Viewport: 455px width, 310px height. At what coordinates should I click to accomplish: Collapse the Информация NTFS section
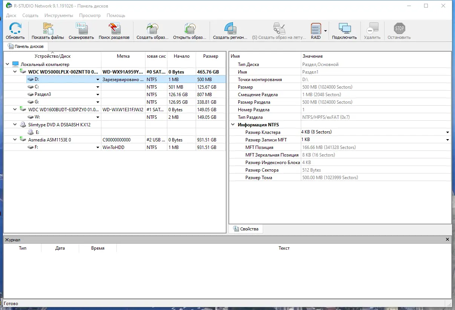pyautogui.click(x=233, y=124)
